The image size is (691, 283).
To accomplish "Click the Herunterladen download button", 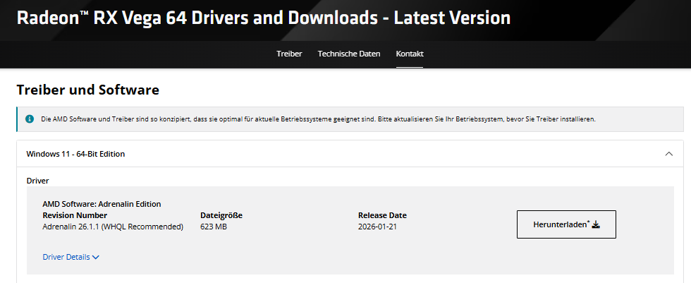I will (x=566, y=224).
